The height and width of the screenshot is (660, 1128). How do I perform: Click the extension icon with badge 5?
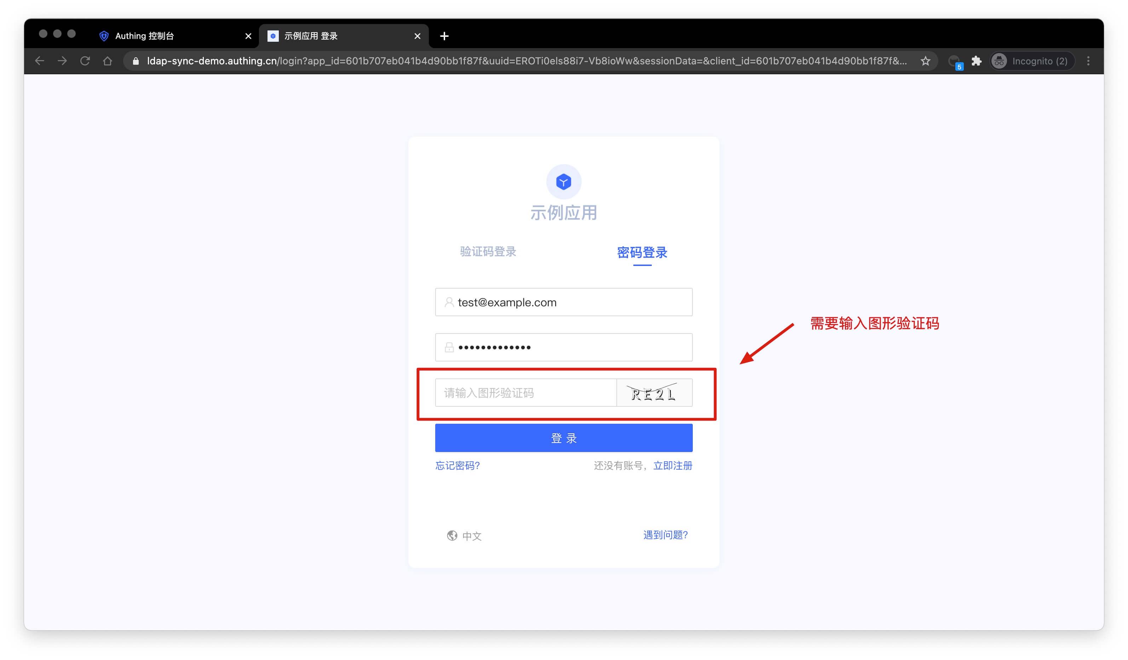954,61
